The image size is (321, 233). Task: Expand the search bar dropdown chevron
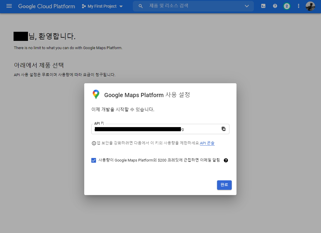247,6
